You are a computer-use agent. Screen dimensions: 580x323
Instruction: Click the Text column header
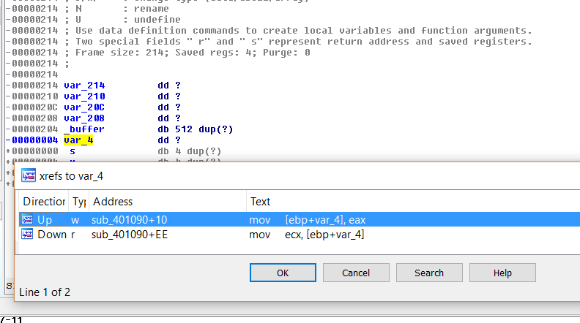(260, 202)
